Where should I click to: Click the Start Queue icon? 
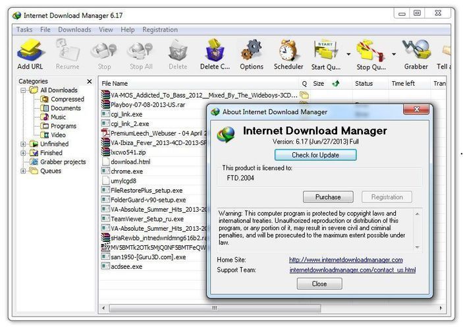point(326,50)
